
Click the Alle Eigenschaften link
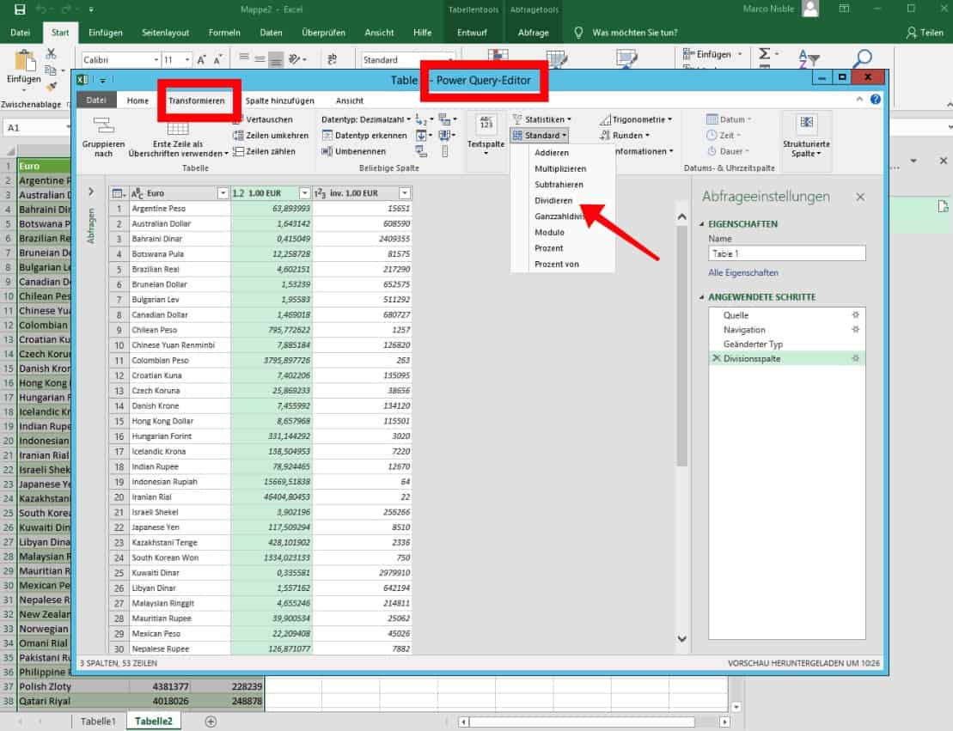[x=743, y=273]
